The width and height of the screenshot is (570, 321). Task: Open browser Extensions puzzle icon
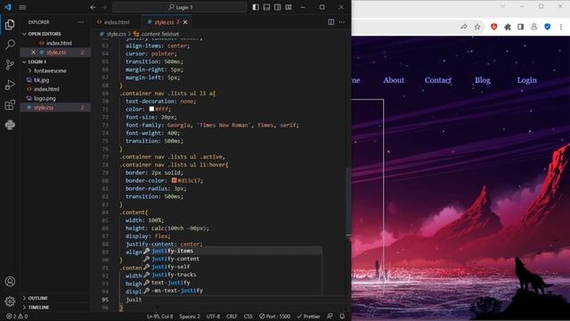508,27
